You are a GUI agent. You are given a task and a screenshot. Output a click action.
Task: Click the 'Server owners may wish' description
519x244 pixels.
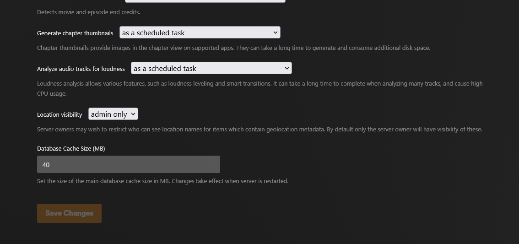pos(260,129)
